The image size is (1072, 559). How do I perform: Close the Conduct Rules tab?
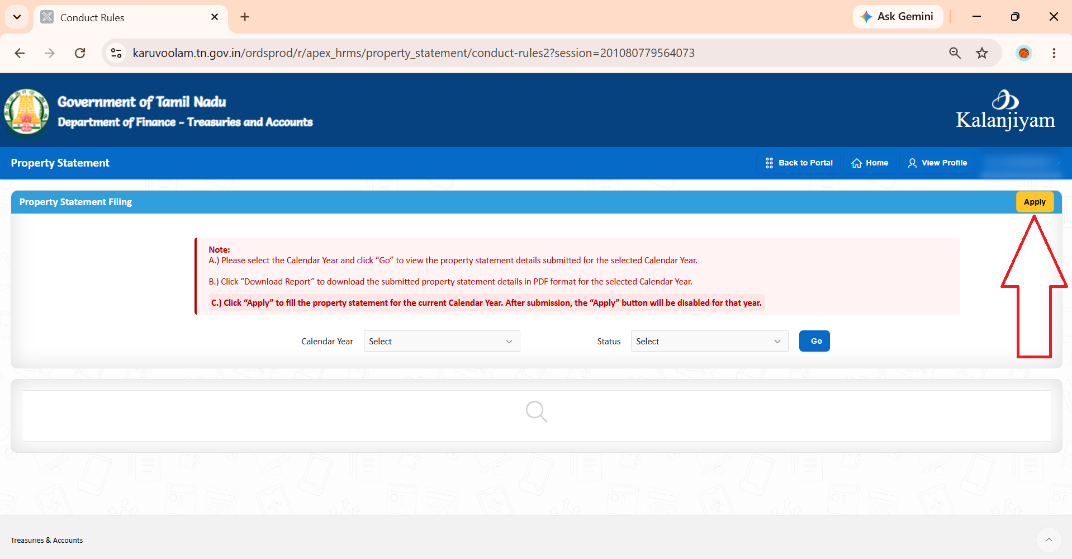pos(215,17)
